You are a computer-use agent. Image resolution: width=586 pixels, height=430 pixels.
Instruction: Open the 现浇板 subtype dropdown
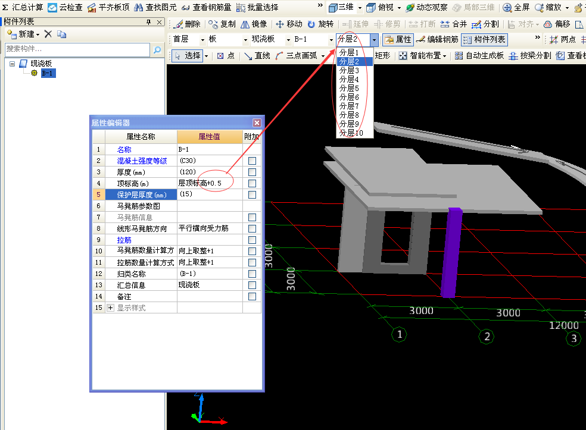tap(288, 40)
